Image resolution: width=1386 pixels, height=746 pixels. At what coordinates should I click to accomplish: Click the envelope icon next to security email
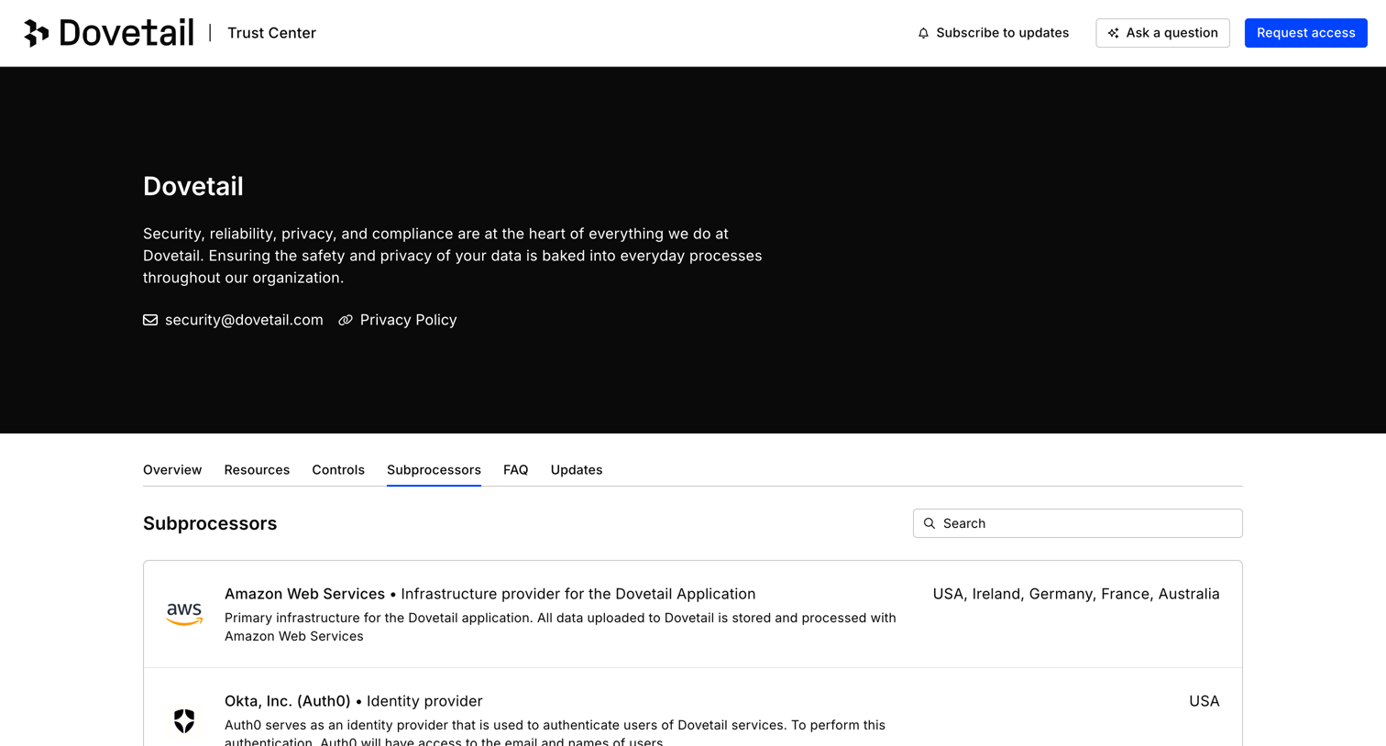150,320
